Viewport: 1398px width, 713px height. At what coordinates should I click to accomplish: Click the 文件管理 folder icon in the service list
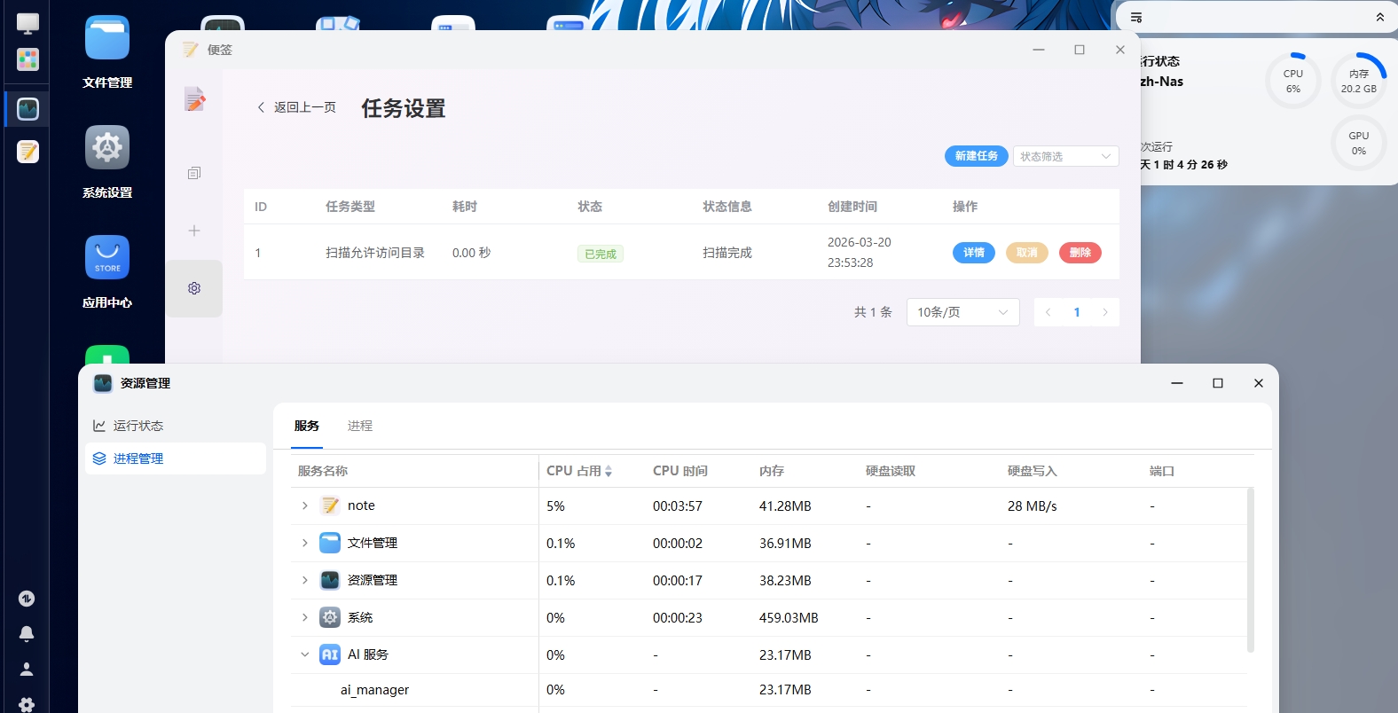330,543
